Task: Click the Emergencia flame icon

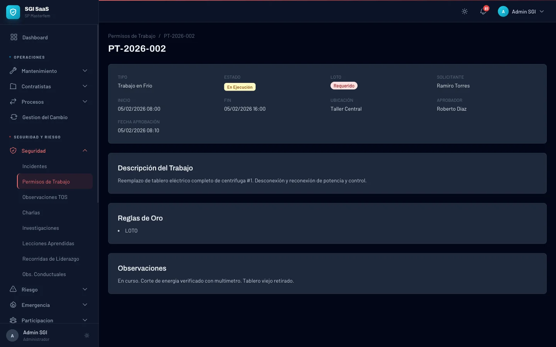Action: click(13, 305)
